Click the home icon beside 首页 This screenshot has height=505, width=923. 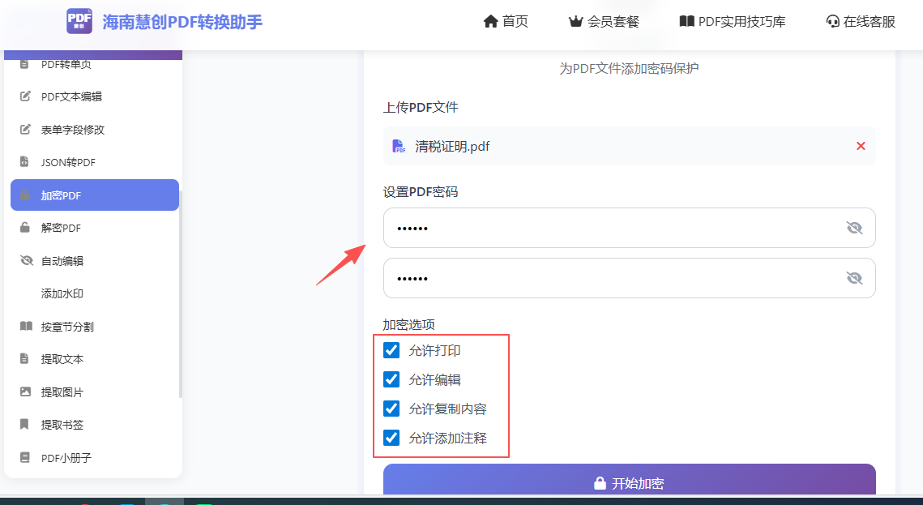491,22
